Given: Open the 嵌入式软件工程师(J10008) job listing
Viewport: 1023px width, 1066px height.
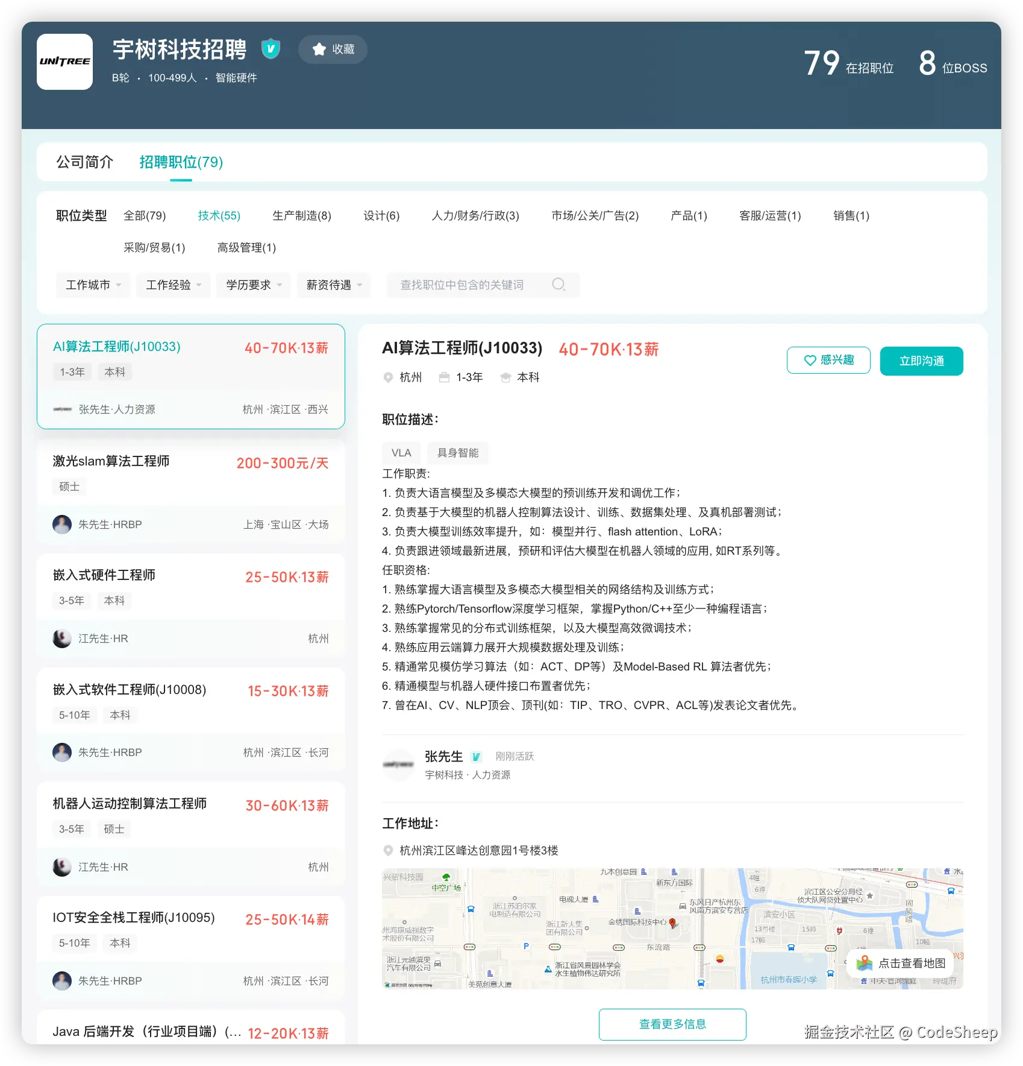Looking at the screenshot, I should click(191, 719).
